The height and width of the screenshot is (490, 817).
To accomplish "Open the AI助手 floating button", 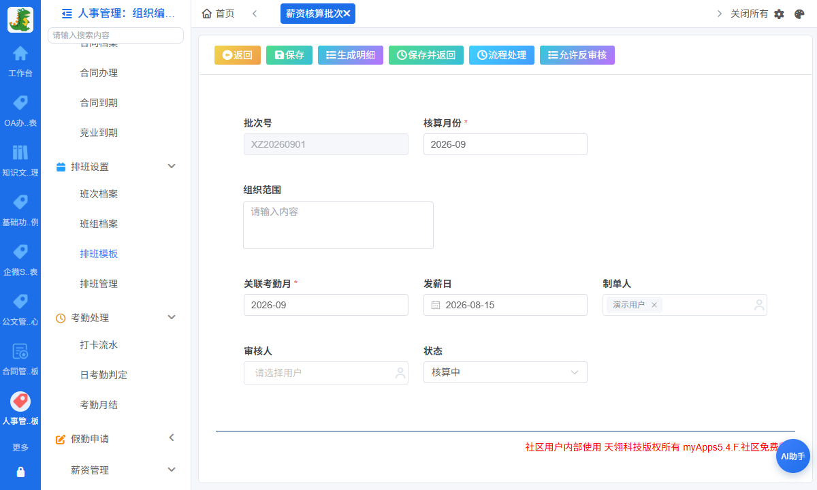I will [x=793, y=456].
